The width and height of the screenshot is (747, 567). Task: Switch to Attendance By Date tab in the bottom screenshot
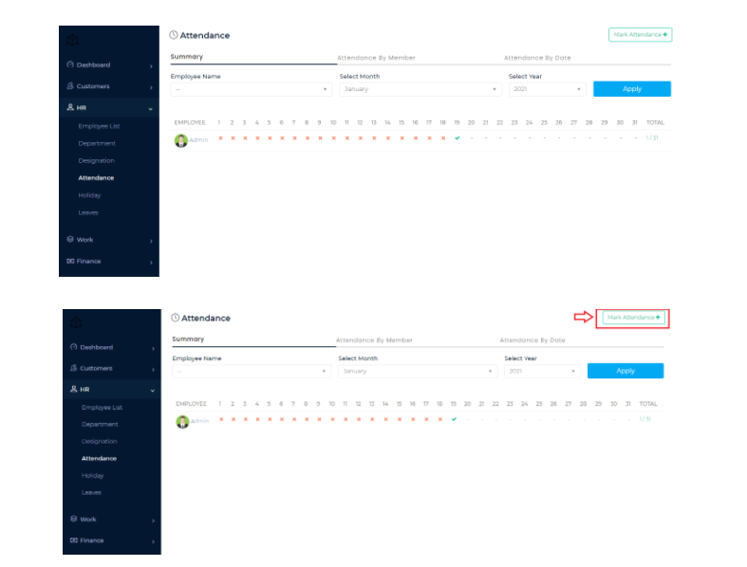pos(532,339)
